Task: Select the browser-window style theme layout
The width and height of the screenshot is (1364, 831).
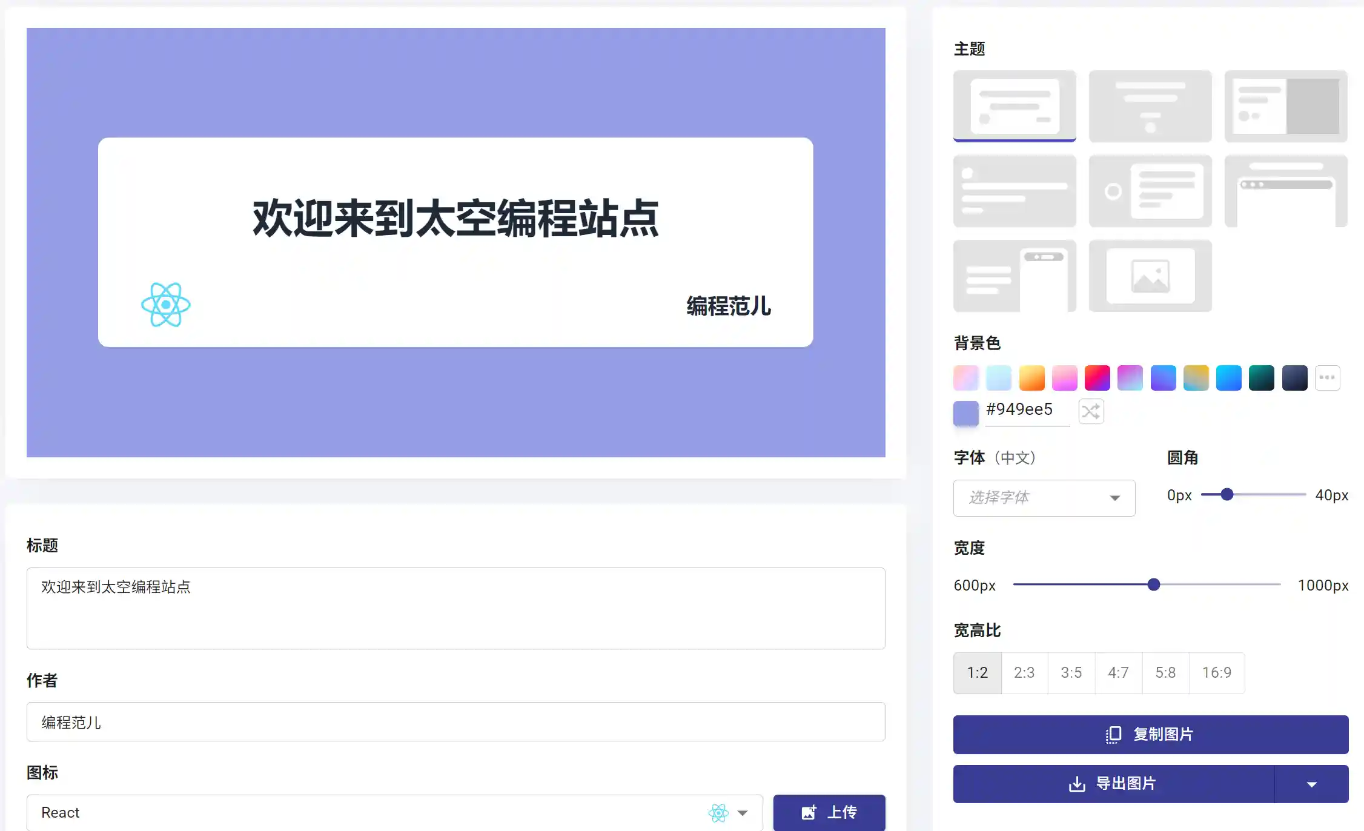Action: pos(1286,191)
